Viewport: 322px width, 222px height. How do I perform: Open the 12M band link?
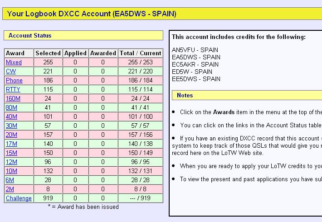tap(11, 162)
